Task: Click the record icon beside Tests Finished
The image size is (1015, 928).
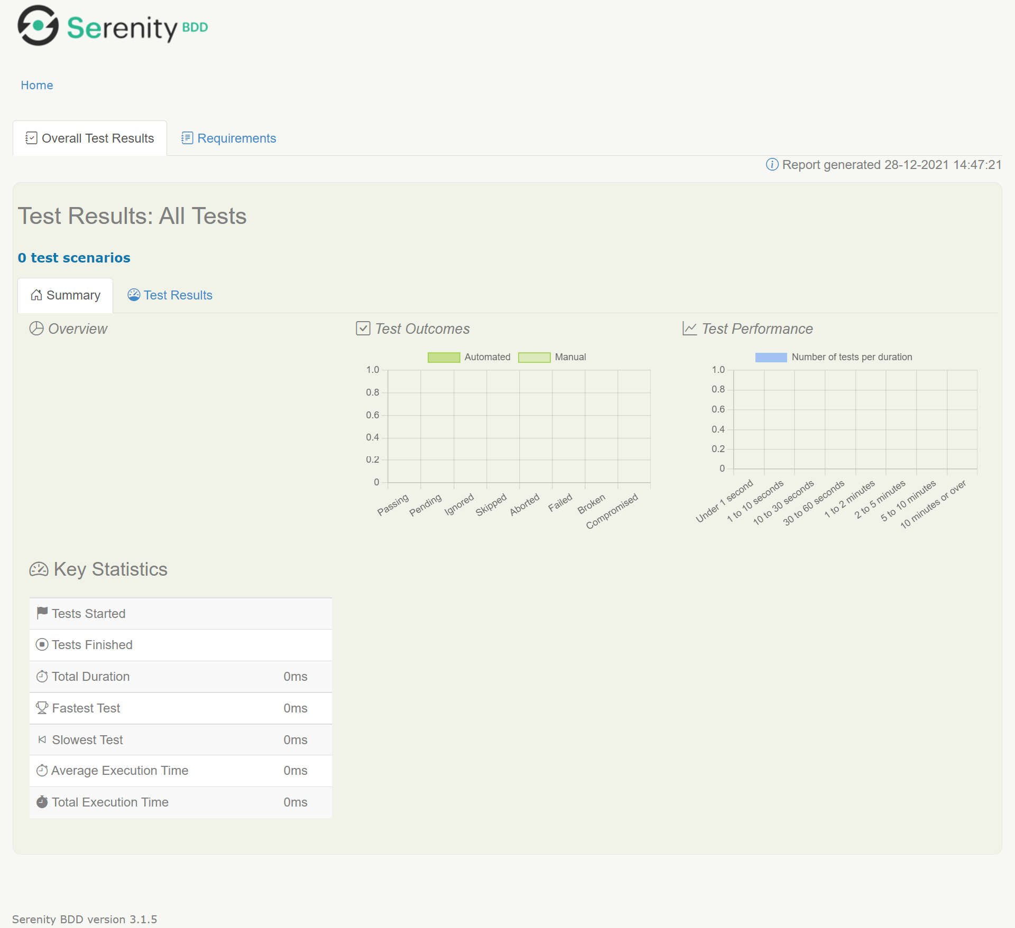Action: (42, 644)
